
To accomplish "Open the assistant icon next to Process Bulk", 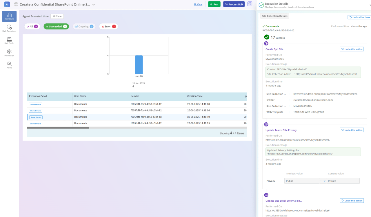I will coord(250,4).
